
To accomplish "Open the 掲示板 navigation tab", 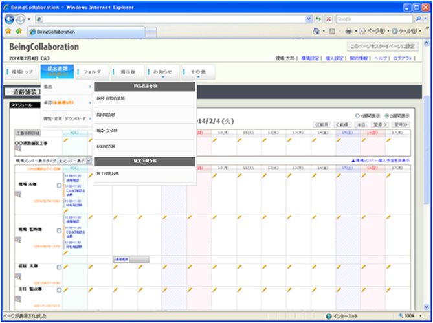I will 128,72.
